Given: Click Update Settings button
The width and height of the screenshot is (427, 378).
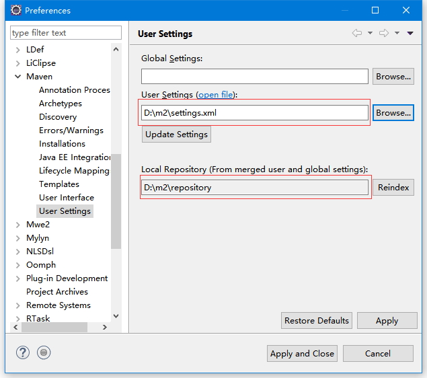Looking at the screenshot, I should click(177, 135).
